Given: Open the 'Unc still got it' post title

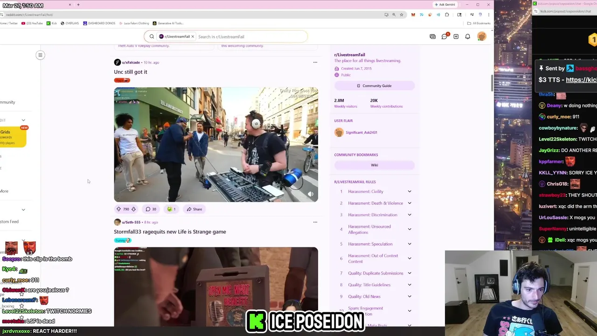Looking at the screenshot, I should [131, 72].
